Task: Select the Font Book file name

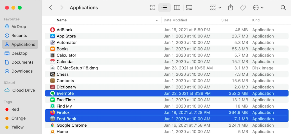Action: (x=67, y=119)
